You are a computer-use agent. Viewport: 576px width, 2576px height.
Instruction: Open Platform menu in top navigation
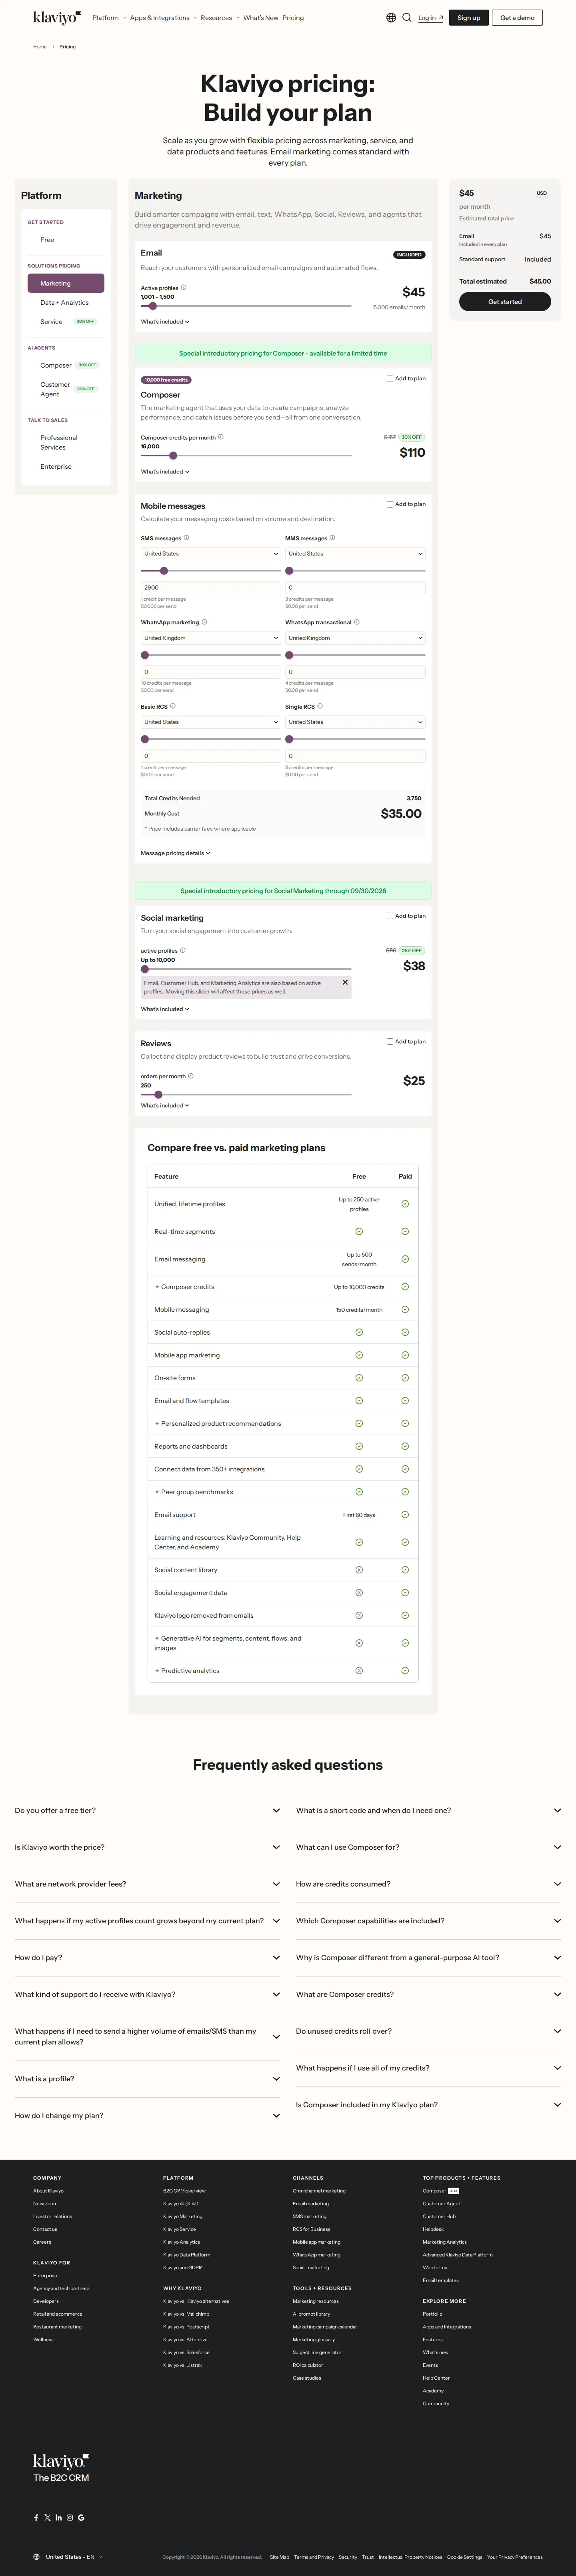coord(109,18)
